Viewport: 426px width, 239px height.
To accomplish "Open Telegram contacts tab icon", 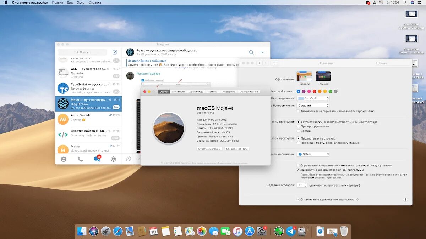I will coord(64,159).
